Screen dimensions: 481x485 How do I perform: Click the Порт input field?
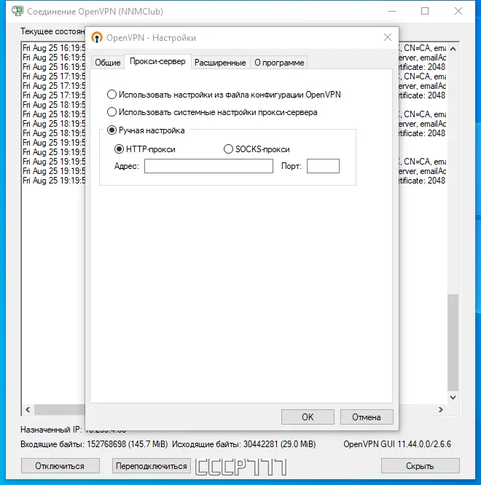323,166
